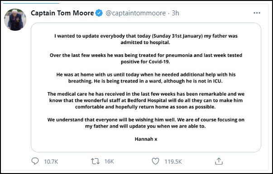Open Captain Tom Moore's profile avatar
Image resolution: width=273 pixels, height=174 pixels.
click(x=15, y=19)
